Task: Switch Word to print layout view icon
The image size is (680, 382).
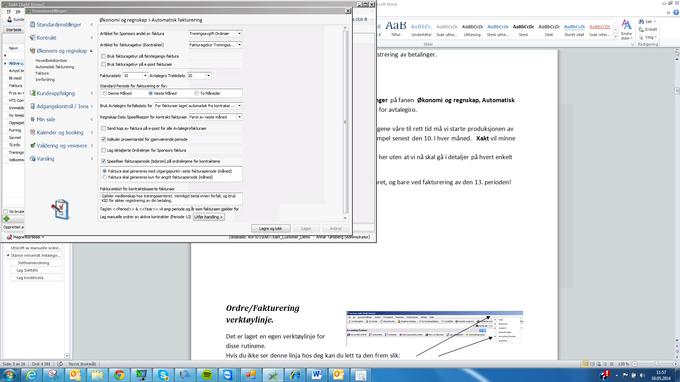Action: [585, 364]
